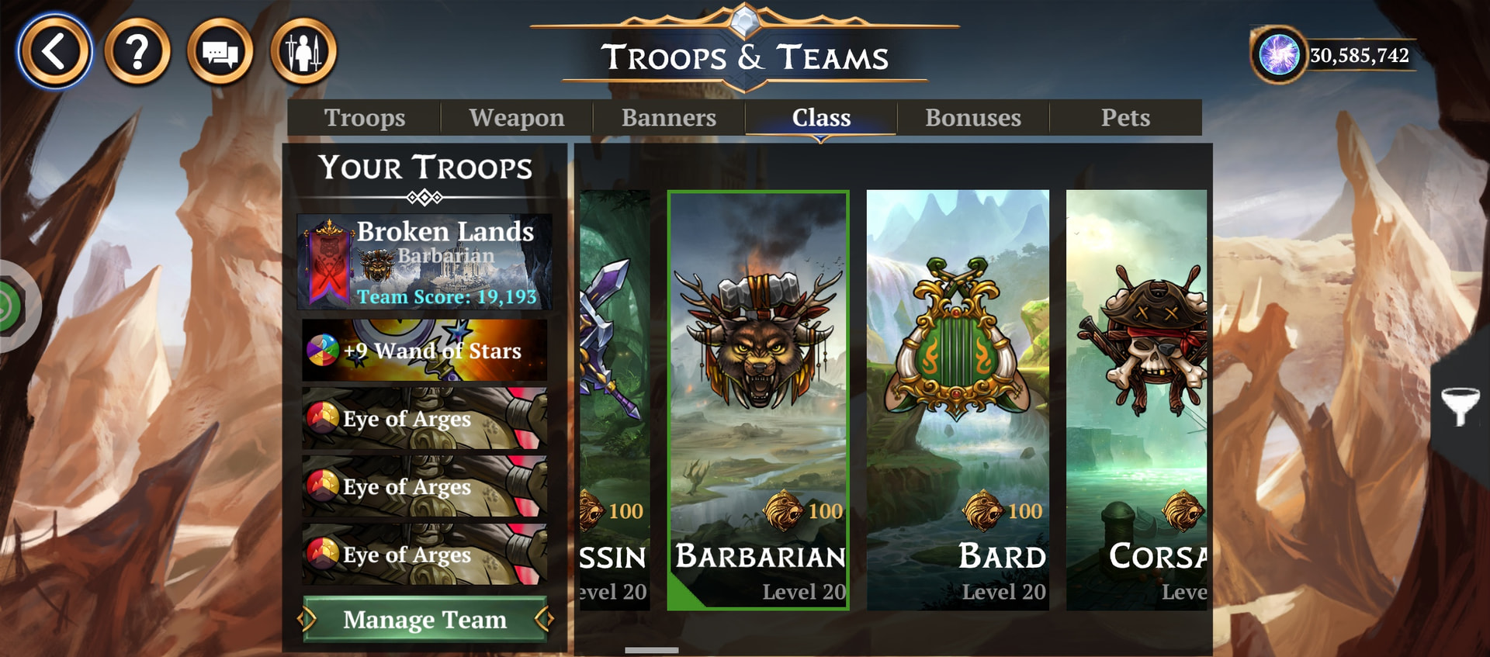Open the hero and weapons icon

click(x=303, y=52)
